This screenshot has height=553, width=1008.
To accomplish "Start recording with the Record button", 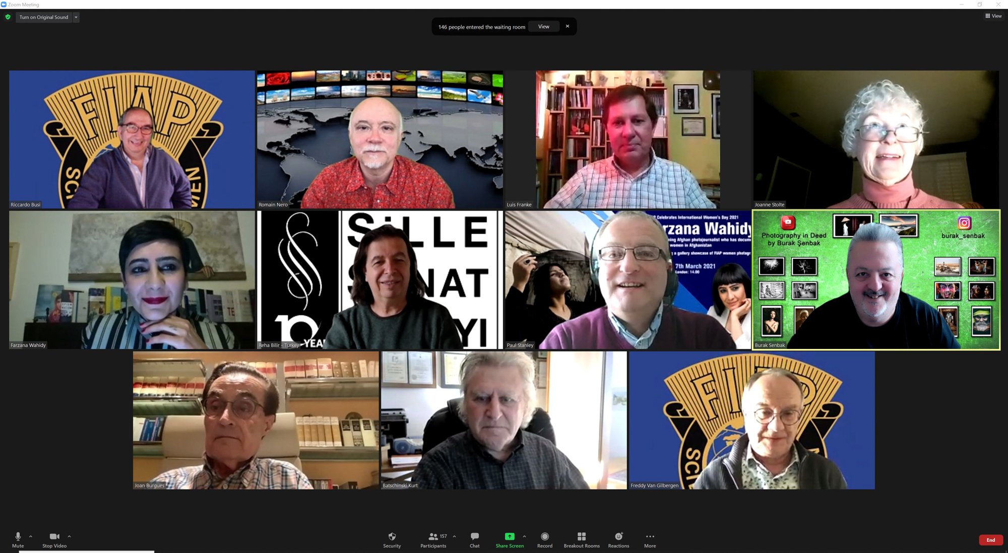I will tap(545, 539).
